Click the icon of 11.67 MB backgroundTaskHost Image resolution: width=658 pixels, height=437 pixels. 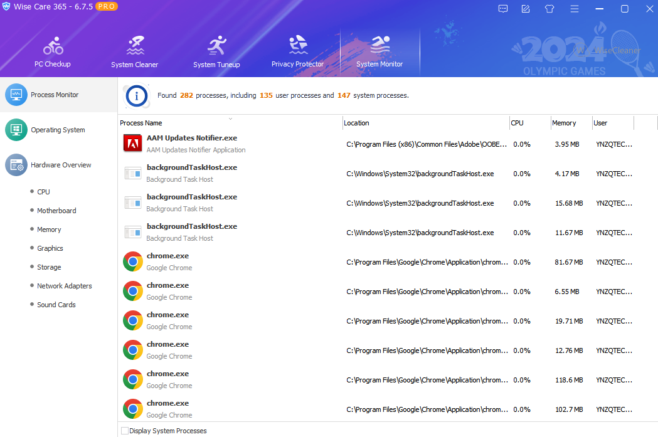click(132, 233)
